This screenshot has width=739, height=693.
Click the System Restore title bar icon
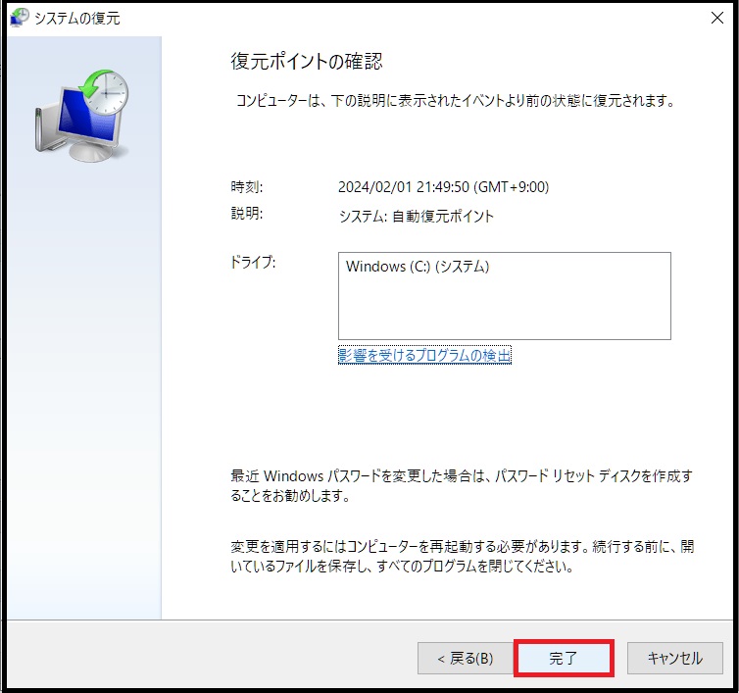pos(20,18)
